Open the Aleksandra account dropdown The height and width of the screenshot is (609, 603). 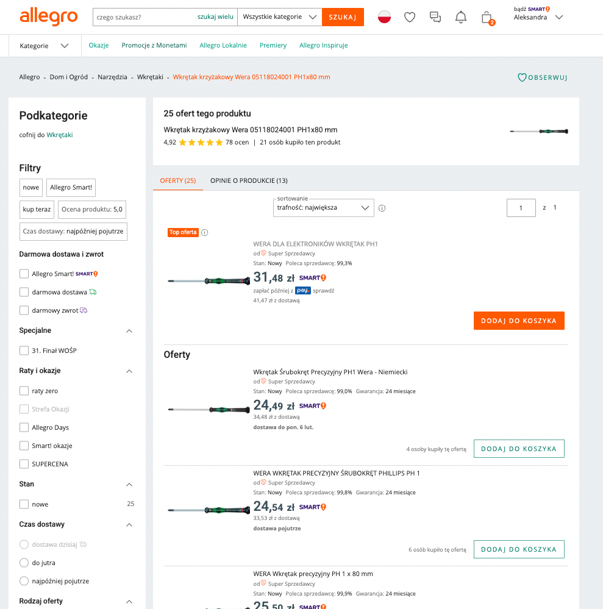538,17
